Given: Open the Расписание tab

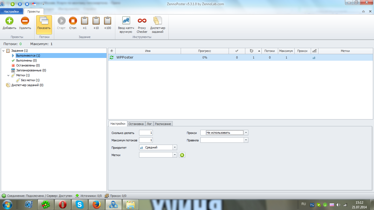Looking at the screenshot, I should [163, 124].
